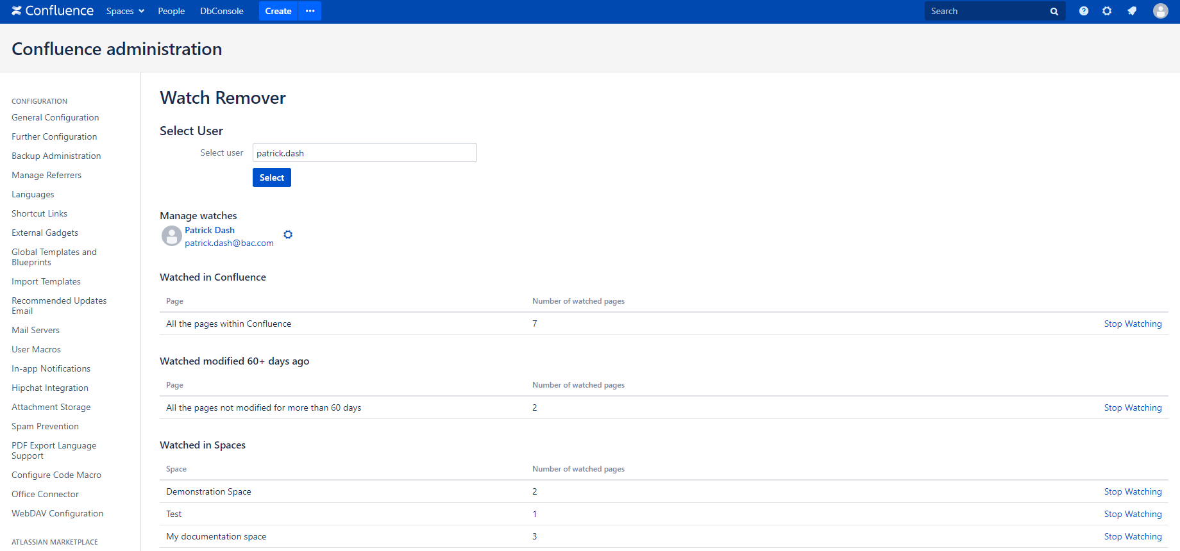
Task: Stop watching pages not modified 60 days
Action: pos(1133,407)
